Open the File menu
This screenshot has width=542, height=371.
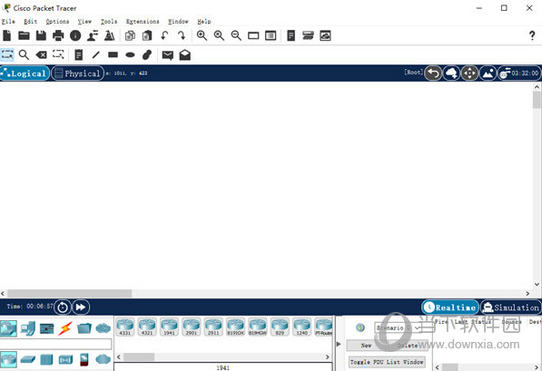(x=8, y=22)
